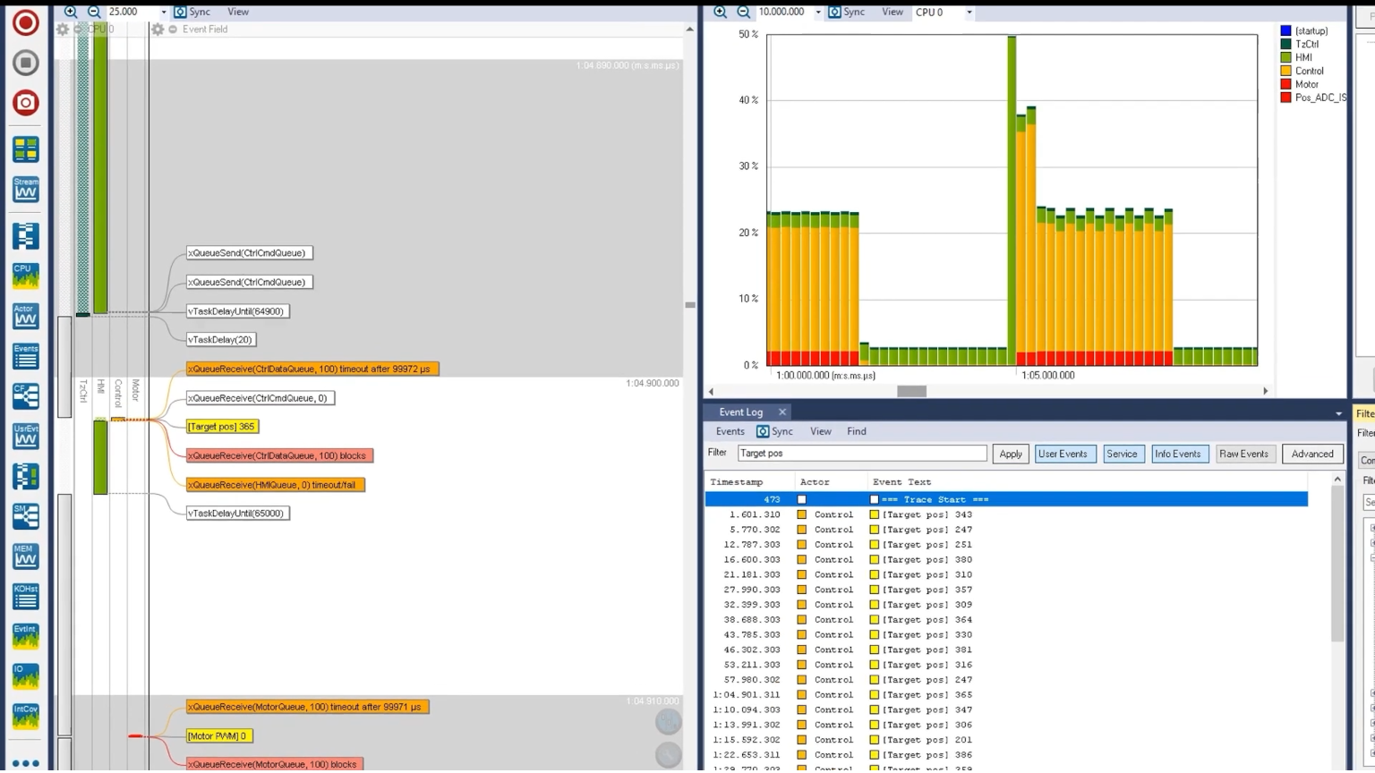This screenshot has height=773, width=1375.
Task: Expand the 10.000.000 resolution dropdown
Action: pyautogui.click(x=817, y=13)
